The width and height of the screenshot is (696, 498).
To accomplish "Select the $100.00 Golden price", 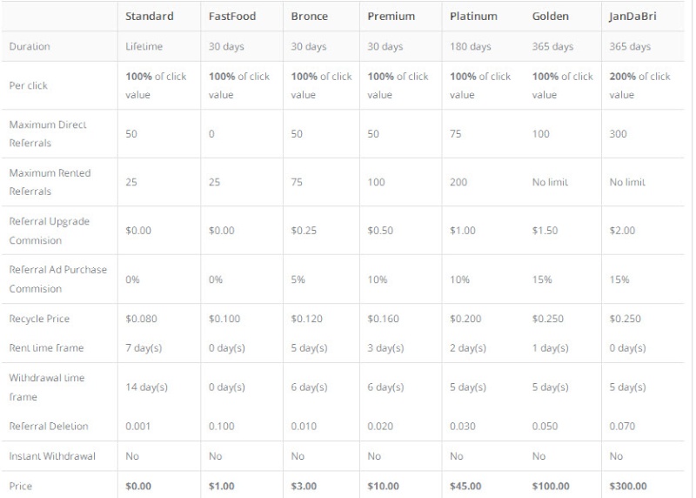I will point(551,486).
